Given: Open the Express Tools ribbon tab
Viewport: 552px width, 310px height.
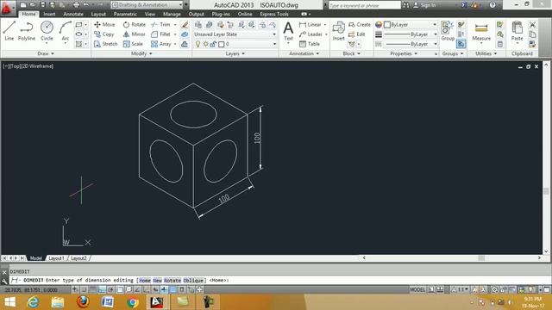Looking at the screenshot, I should [274, 14].
